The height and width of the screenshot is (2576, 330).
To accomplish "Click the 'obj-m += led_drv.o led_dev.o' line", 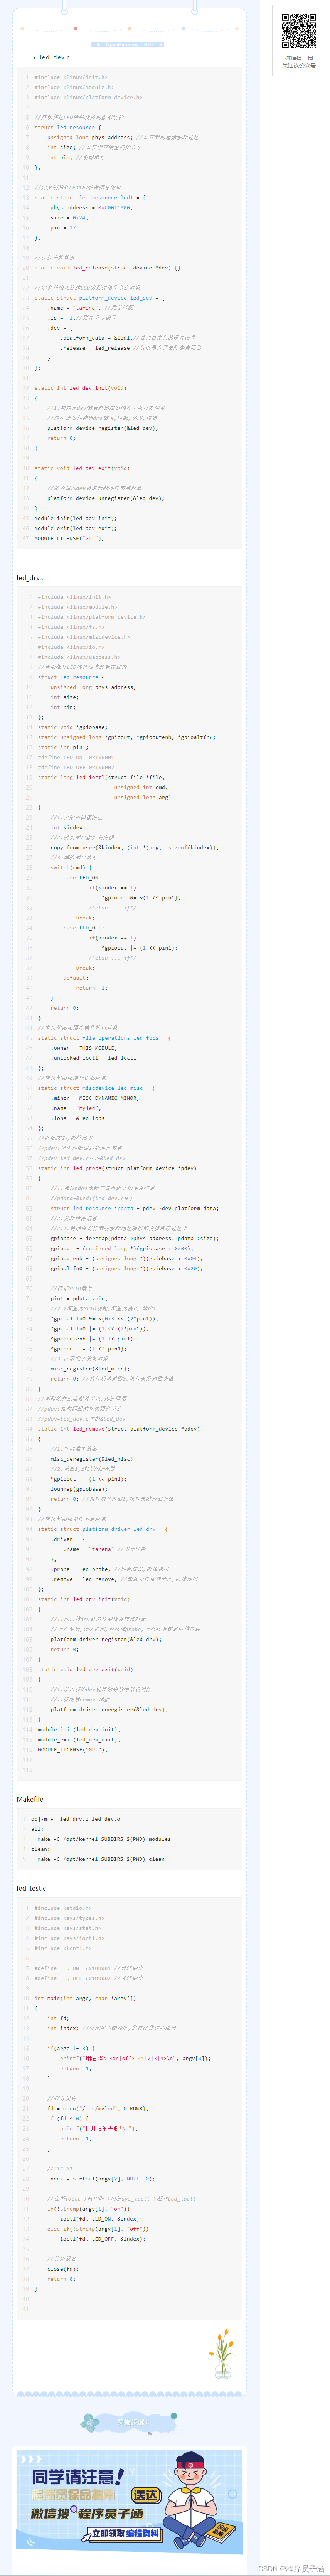I will coord(75,1818).
